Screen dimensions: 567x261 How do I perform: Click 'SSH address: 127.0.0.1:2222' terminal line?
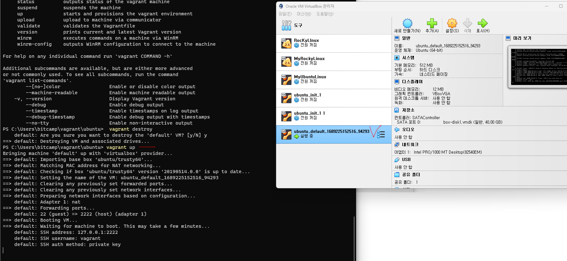[66, 232]
